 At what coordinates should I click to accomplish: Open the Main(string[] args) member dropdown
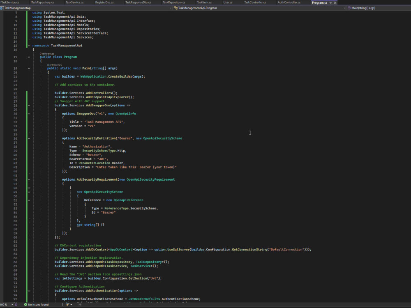pyautogui.click(x=379, y=8)
